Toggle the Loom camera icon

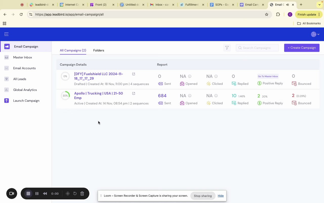(x=12, y=194)
